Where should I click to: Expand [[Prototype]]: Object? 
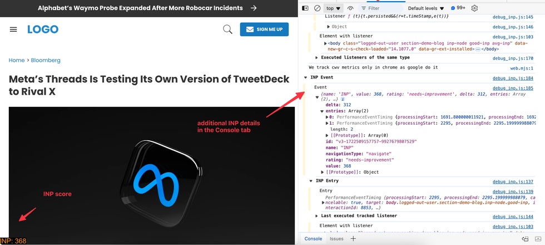(322, 172)
